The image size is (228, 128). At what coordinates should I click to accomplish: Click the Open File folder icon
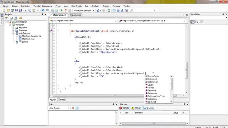pyautogui.click(x=8, y=10)
